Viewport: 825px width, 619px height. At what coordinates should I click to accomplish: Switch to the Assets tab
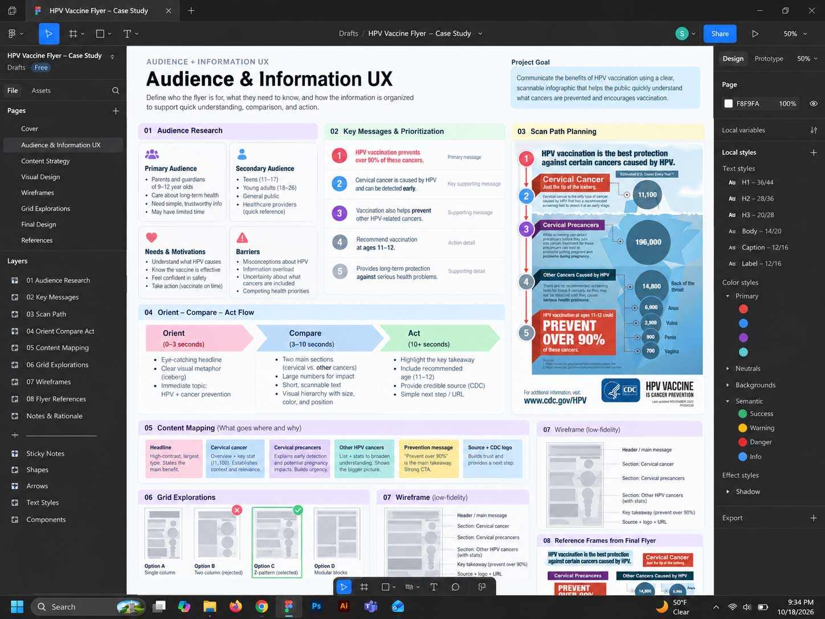[x=41, y=90]
